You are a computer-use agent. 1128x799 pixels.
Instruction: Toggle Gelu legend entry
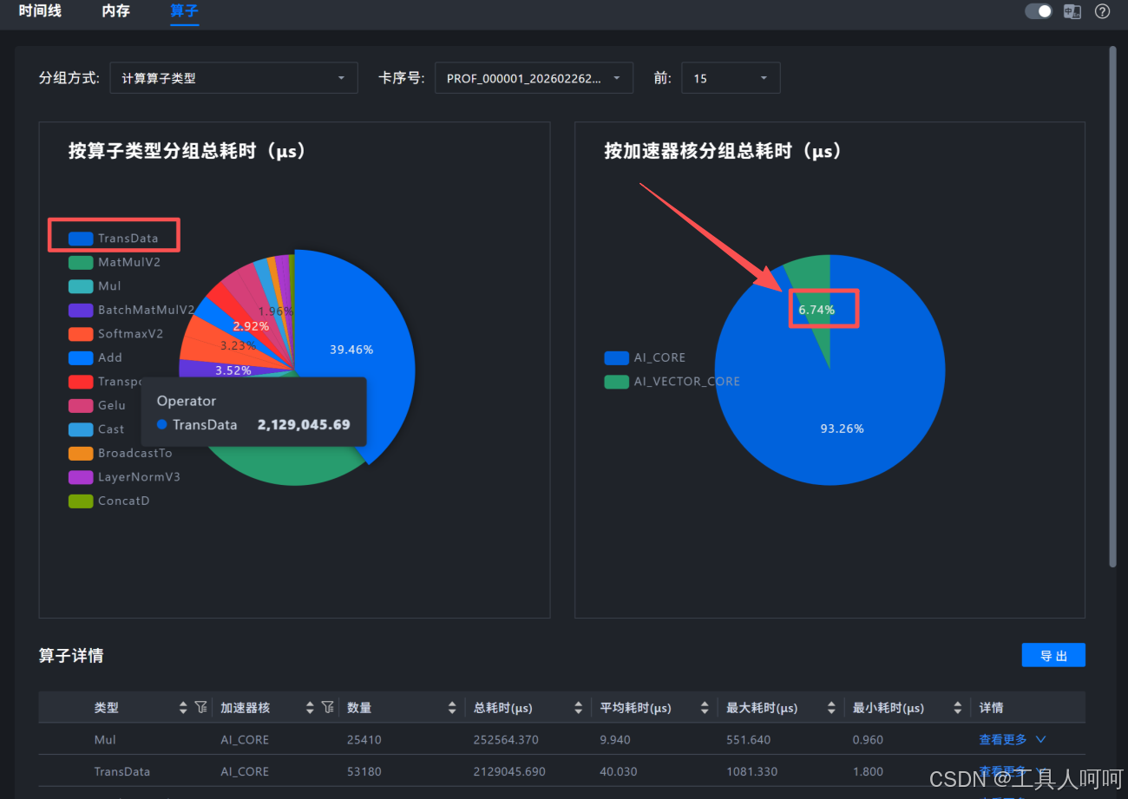[x=97, y=405]
